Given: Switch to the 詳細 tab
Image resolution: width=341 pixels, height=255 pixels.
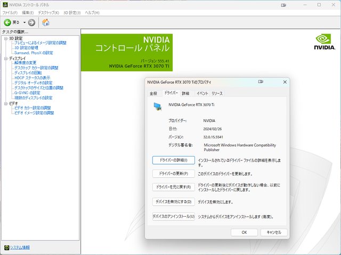Looking at the screenshot, I should point(185,93).
